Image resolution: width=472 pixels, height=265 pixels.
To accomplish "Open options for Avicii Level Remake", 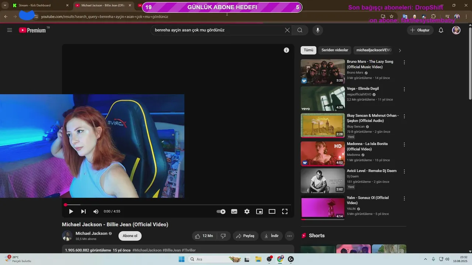I will 404,171.
